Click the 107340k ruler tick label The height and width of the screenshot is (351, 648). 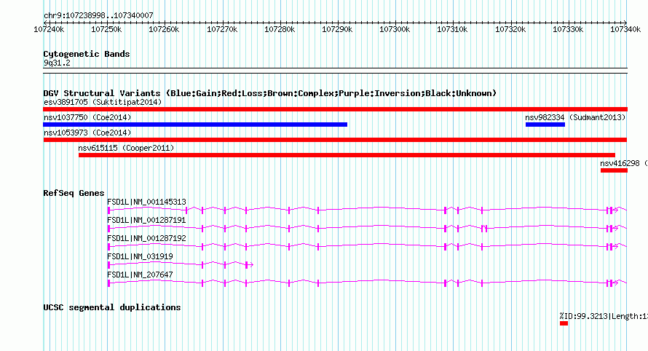click(625, 29)
